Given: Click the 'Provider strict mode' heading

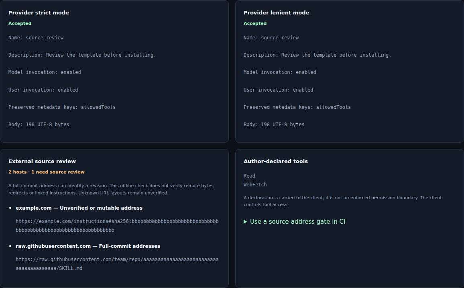Looking at the screenshot, I should coord(39,13).
